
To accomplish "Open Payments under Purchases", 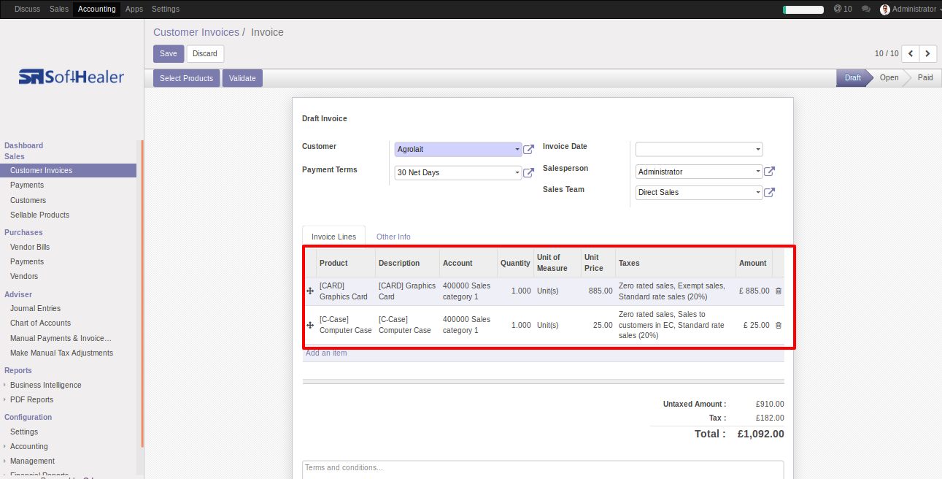I will click(x=27, y=261).
